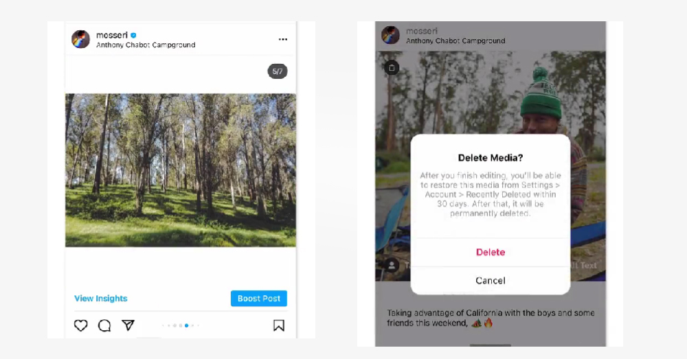Save the post with the bookmark icon
This screenshot has height=359, width=687.
(279, 325)
